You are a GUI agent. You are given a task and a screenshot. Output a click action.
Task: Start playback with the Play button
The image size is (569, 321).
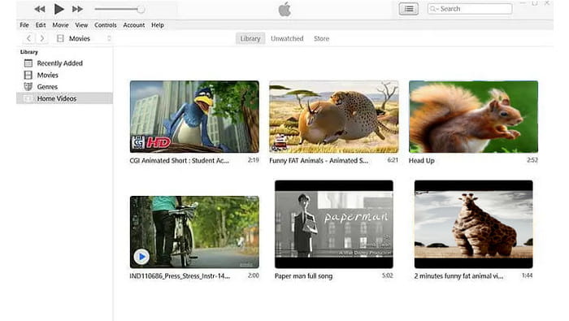pos(59,9)
